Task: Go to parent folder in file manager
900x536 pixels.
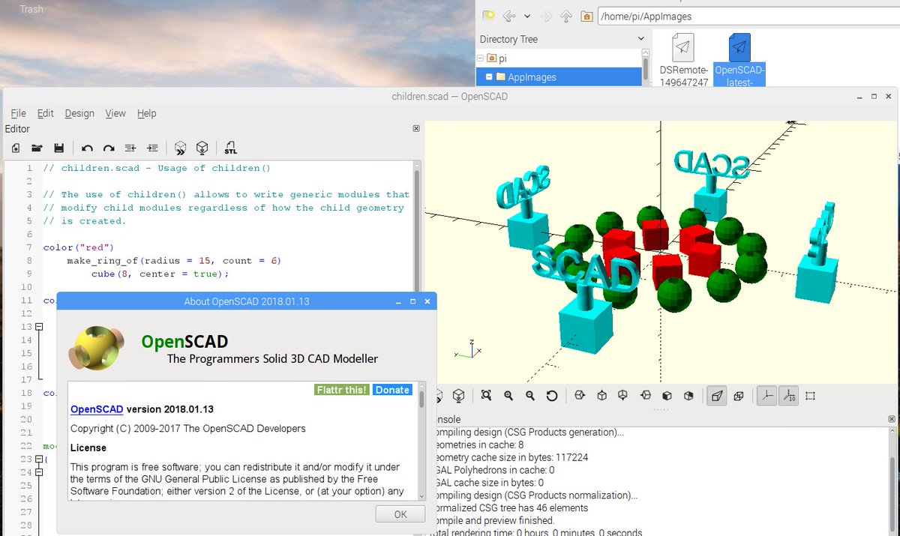Action: tap(566, 16)
